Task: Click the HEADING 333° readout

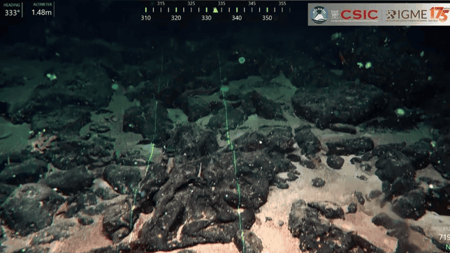Action: [12, 10]
